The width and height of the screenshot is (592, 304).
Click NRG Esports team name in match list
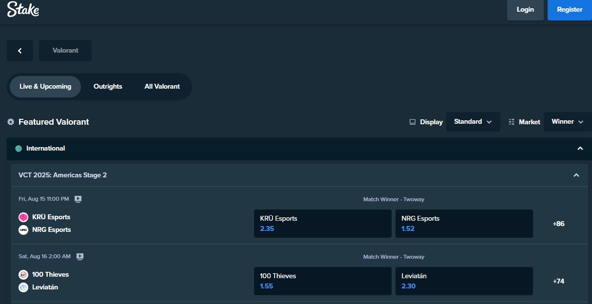[52, 230]
